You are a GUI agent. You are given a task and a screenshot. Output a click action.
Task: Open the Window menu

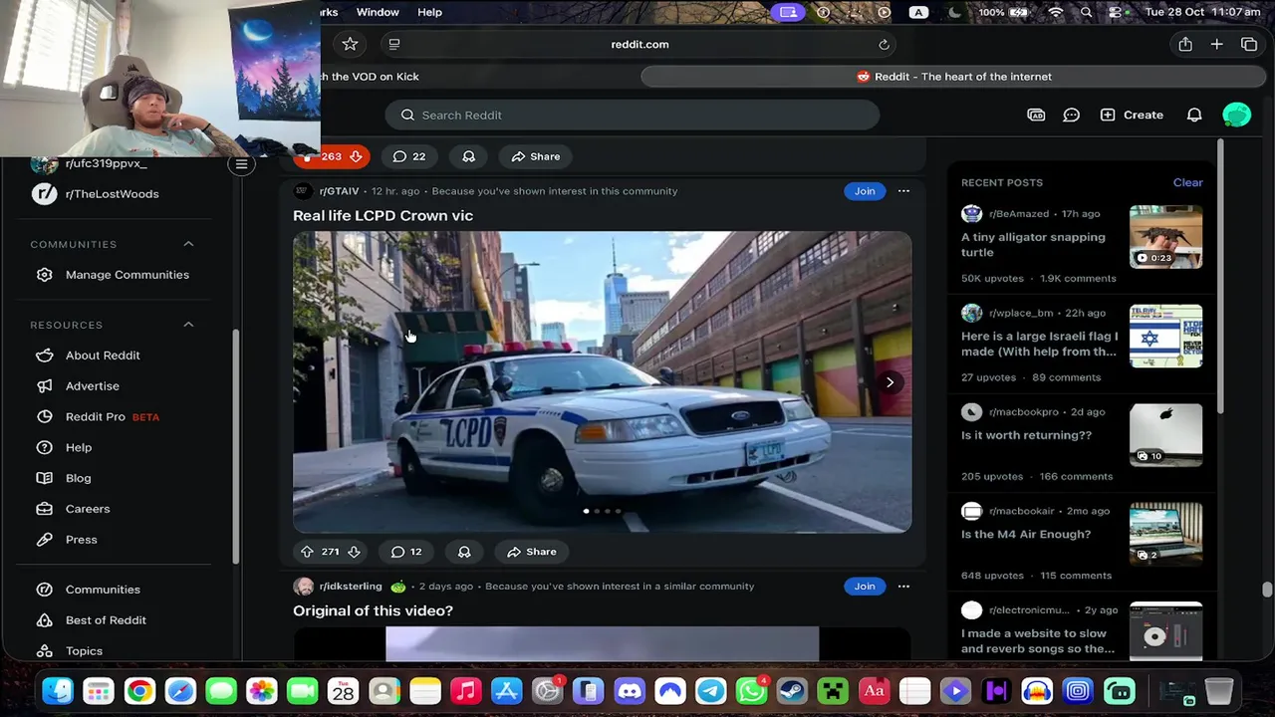pyautogui.click(x=378, y=12)
